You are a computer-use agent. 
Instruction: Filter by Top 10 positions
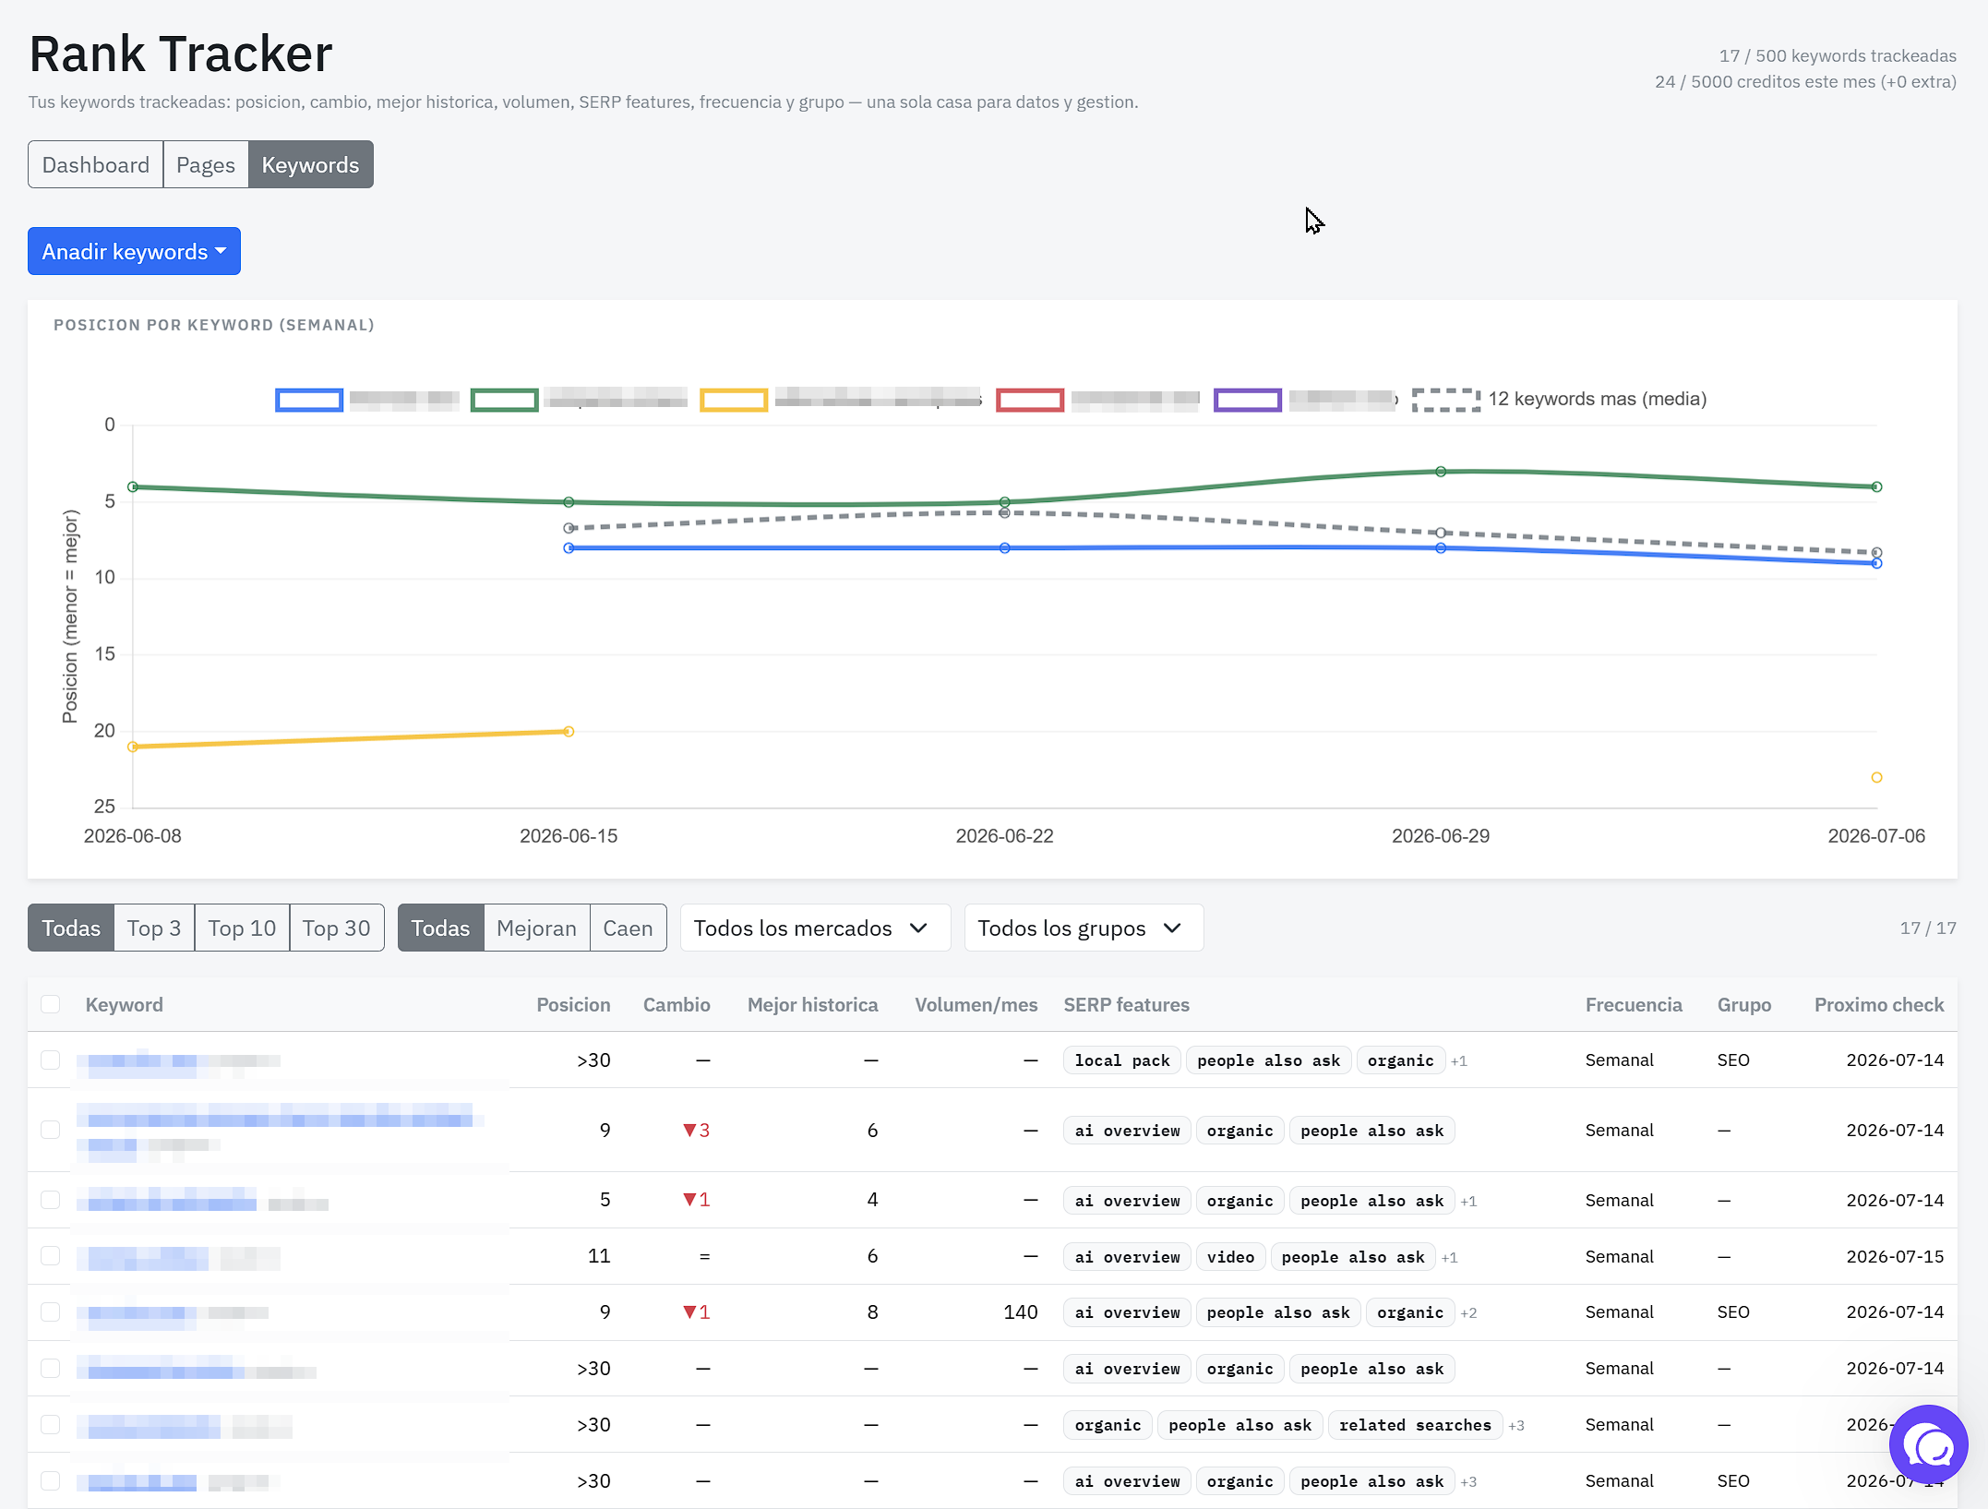[x=242, y=928]
